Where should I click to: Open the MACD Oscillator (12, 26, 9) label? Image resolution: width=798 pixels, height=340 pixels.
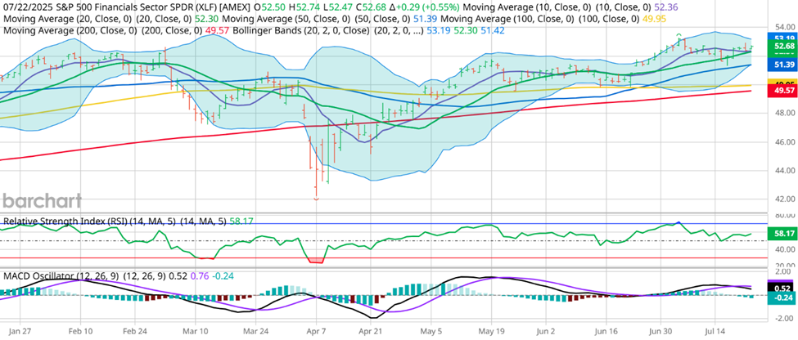pyautogui.click(x=61, y=276)
